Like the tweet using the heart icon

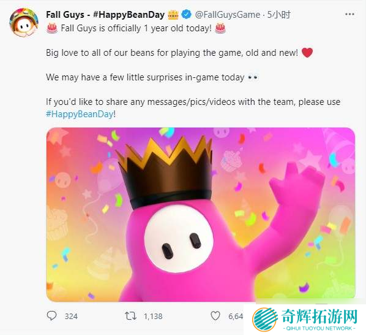click(x=215, y=316)
